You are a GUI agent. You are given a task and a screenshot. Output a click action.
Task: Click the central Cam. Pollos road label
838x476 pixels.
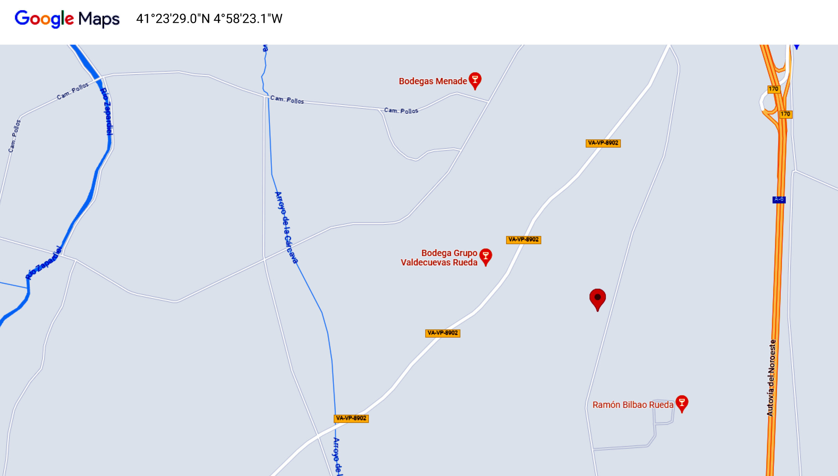point(287,100)
